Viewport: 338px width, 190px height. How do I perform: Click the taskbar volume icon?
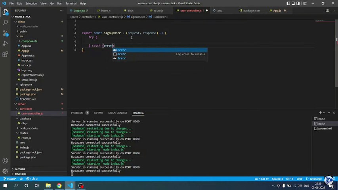[x=300, y=186]
